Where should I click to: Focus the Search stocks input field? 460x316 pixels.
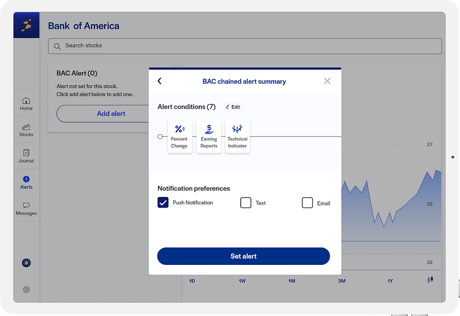pyautogui.click(x=245, y=46)
